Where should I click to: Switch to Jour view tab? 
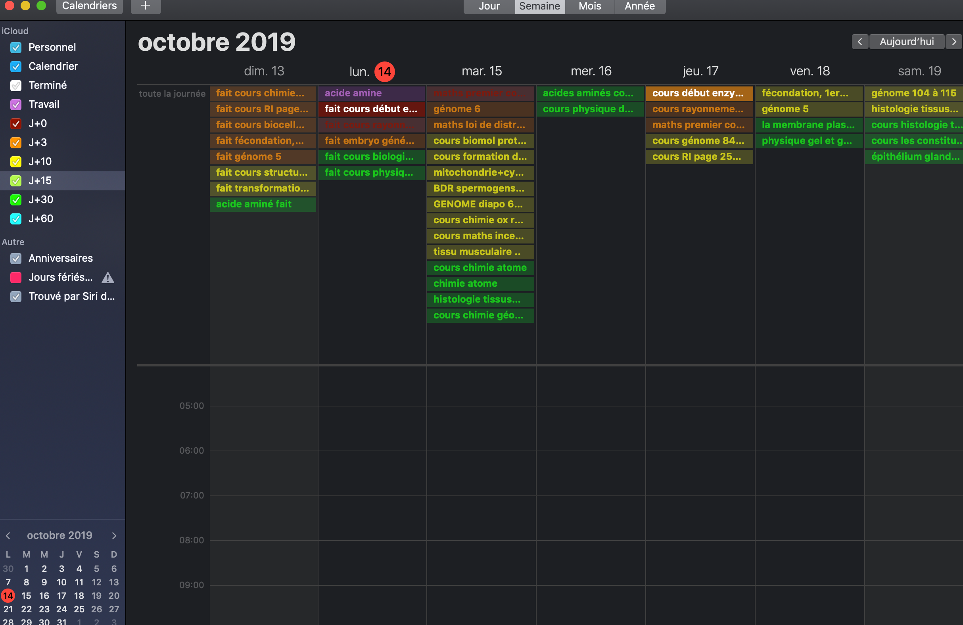(x=489, y=6)
